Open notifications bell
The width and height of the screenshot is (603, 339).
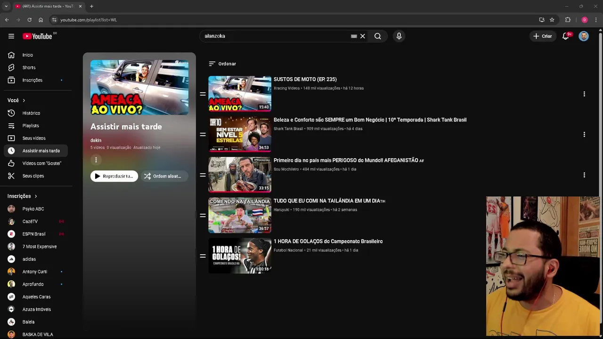point(566,36)
